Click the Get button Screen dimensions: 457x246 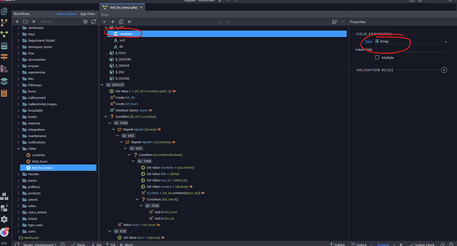click(97, 244)
